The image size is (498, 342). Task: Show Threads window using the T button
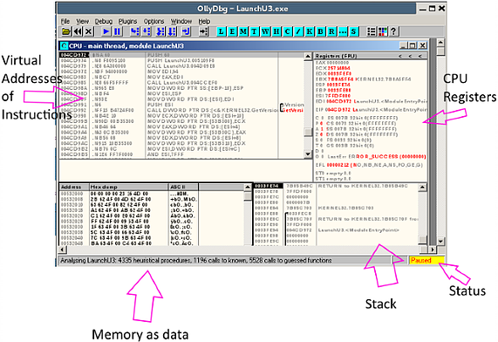(x=255, y=31)
